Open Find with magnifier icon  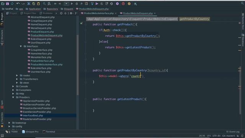44,3
